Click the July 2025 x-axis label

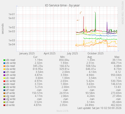coord(72,53)
